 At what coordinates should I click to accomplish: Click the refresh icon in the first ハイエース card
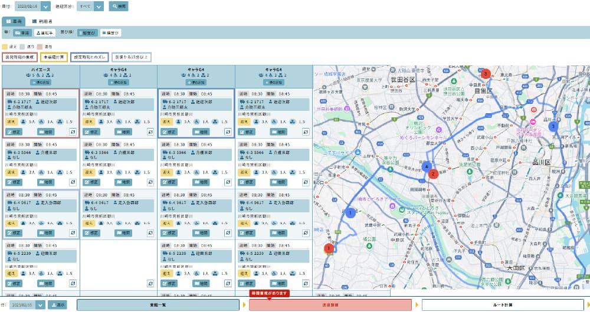point(73,132)
